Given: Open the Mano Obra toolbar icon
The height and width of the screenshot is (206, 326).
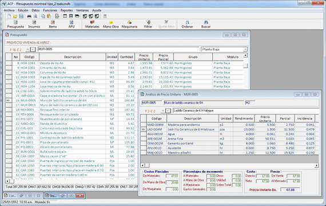Looking at the screenshot, I should (x=111, y=24).
